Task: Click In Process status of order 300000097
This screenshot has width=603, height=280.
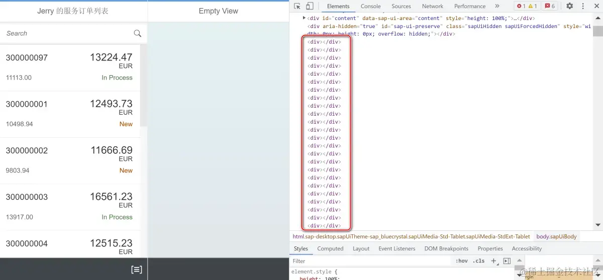Action: tap(117, 78)
